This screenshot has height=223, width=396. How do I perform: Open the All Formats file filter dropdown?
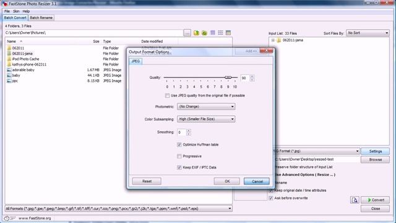(118, 209)
